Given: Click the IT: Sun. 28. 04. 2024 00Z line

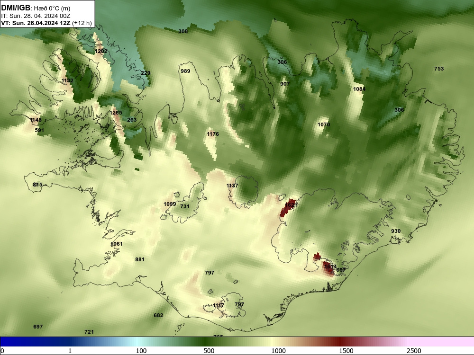Looking at the screenshot, I should [36, 16].
